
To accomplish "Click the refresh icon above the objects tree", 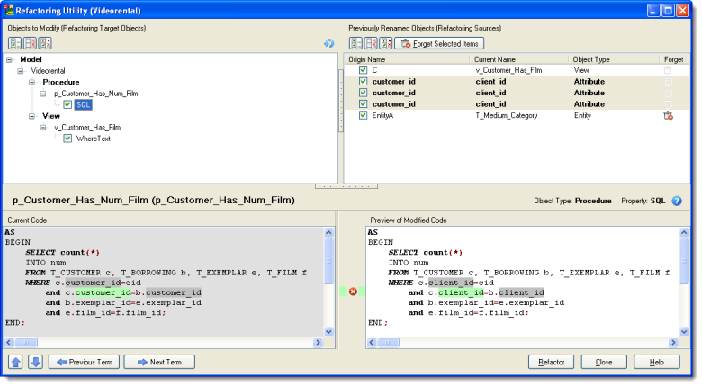I will [x=329, y=43].
